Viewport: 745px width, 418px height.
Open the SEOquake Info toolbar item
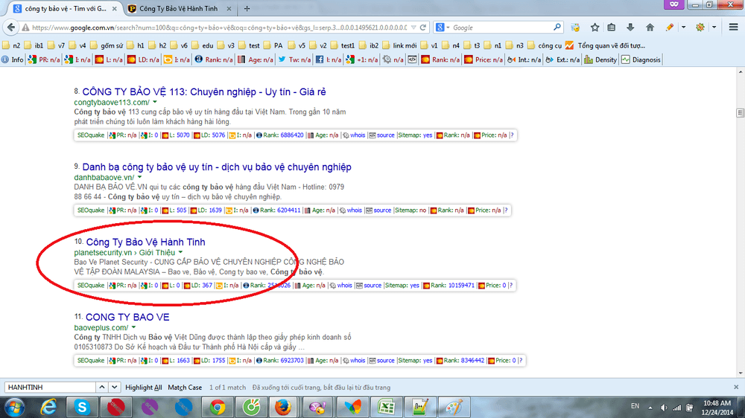coord(13,60)
